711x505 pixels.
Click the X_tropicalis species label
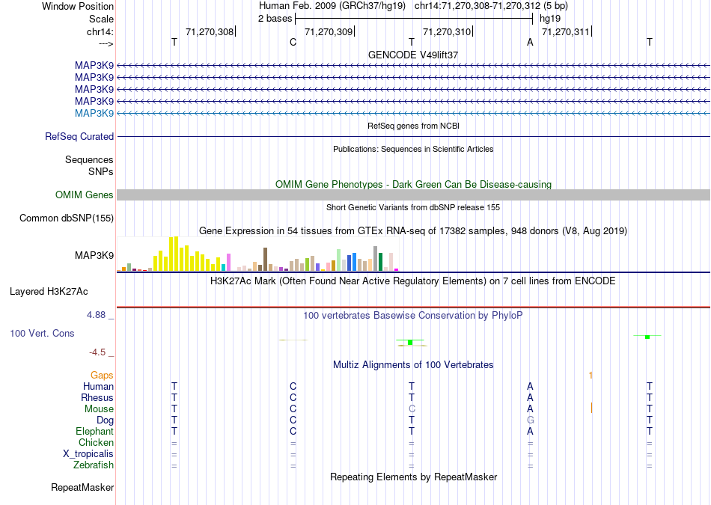[x=88, y=454]
